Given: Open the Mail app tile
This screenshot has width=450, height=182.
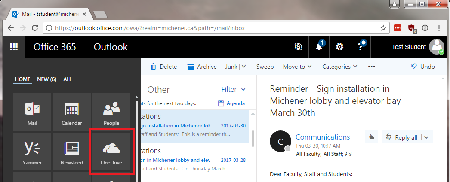Looking at the screenshot, I should coord(32,112).
